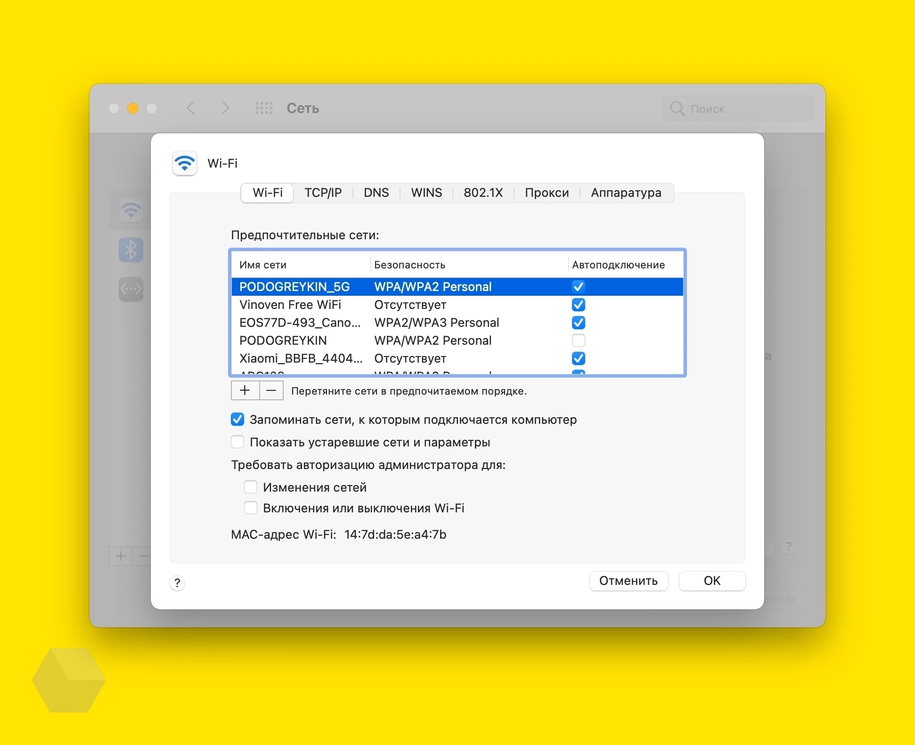Go back in Network window toolbar
Screen dimensions: 915x745
click(191, 108)
